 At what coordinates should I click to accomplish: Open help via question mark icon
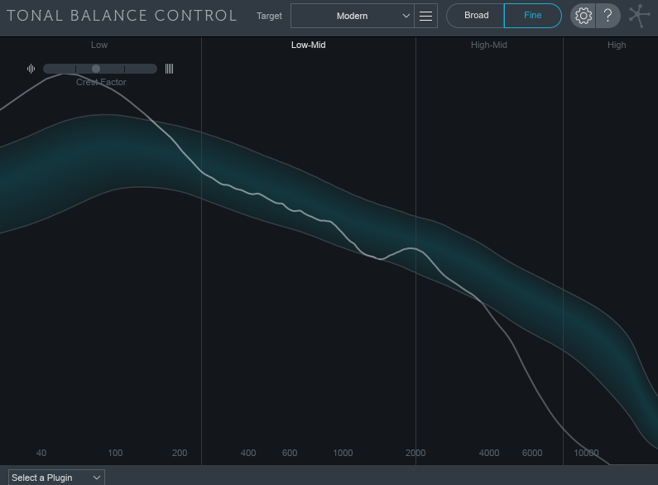(x=608, y=16)
